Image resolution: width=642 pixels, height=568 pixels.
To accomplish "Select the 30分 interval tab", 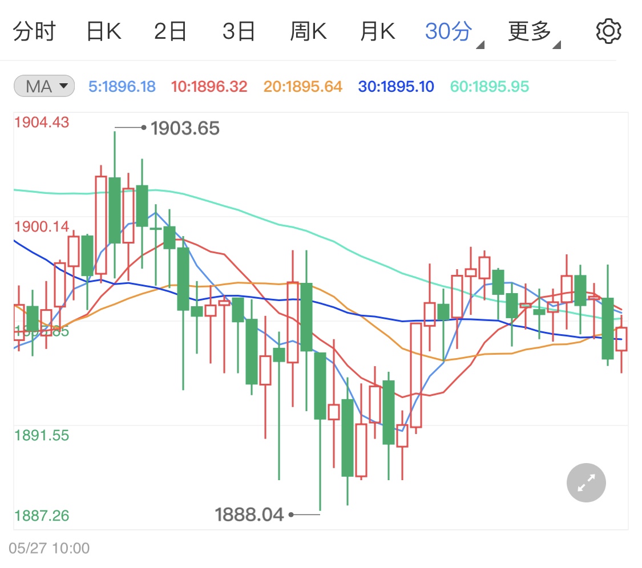I will point(449,31).
